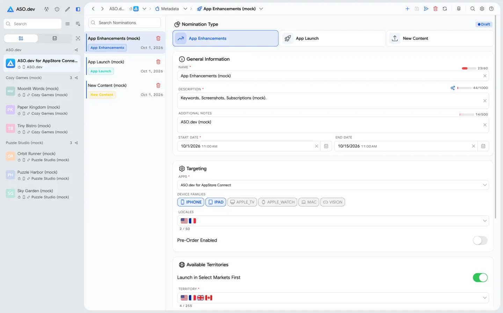
Task: Expand the Apps dropdown
Action: (x=333, y=185)
